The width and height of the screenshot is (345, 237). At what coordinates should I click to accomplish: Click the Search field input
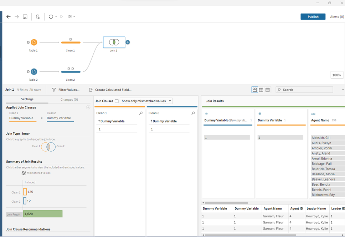point(304,90)
